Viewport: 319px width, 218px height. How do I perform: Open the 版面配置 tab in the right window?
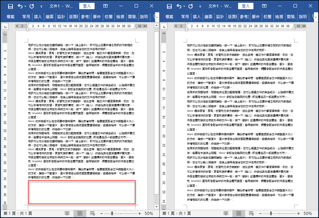[x=232, y=17]
